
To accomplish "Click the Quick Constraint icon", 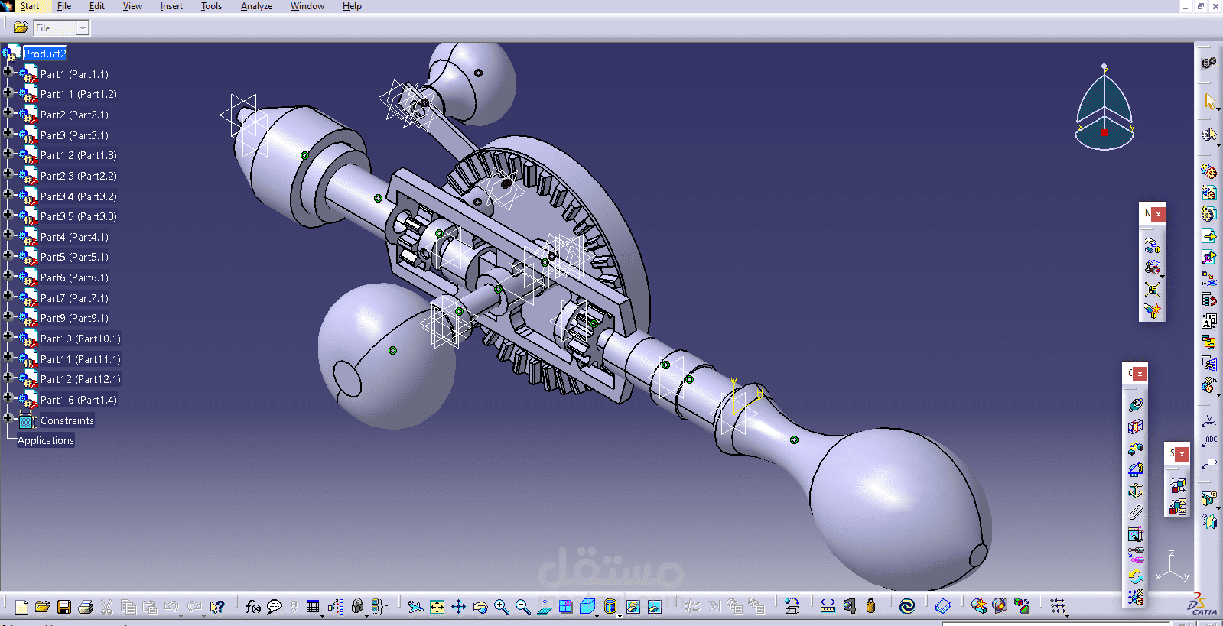I will 1136,534.
